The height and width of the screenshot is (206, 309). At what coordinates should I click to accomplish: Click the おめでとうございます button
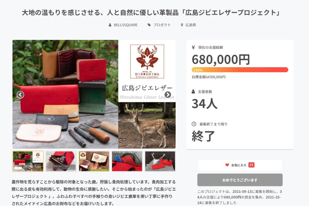coord(240,180)
